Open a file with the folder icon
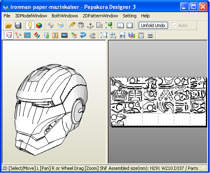The width and height of the screenshot is (210, 173). (x=8, y=25)
